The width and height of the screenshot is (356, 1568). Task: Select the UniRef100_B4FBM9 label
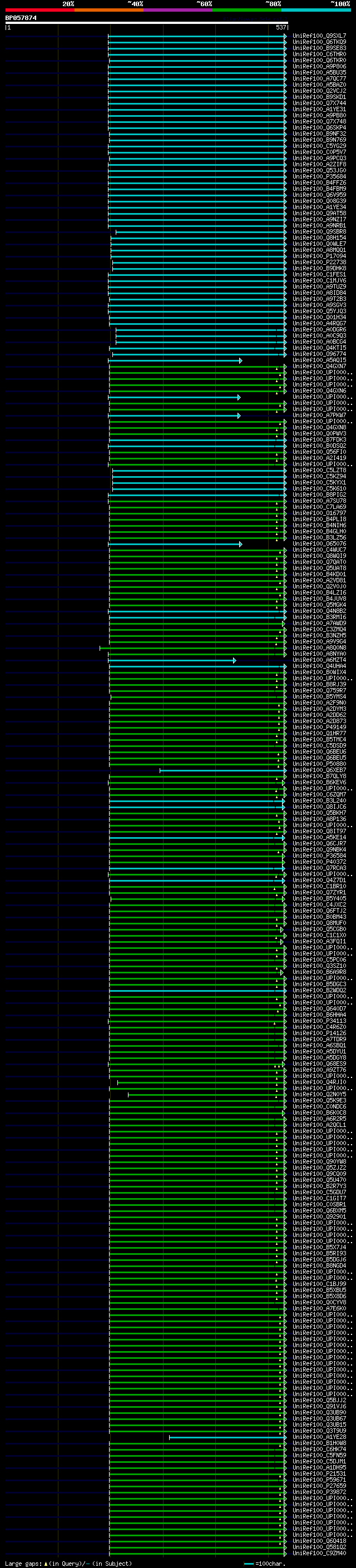pos(319,189)
